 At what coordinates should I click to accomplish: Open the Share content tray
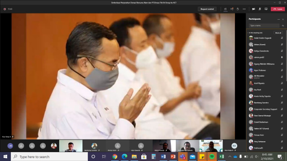pos(266,9)
